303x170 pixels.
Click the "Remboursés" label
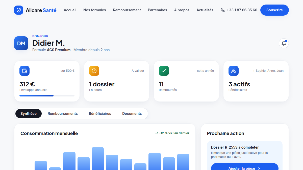click(168, 90)
